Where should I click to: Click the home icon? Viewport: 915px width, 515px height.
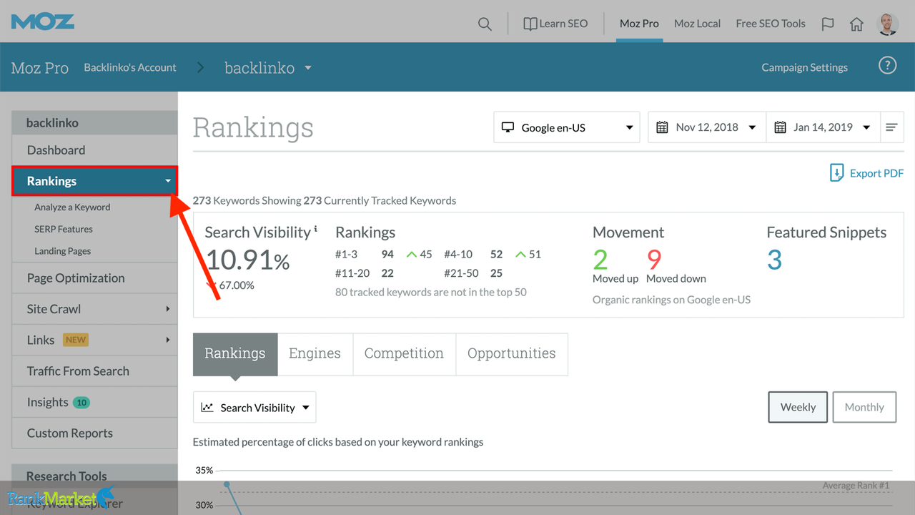(x=856, y=24)
